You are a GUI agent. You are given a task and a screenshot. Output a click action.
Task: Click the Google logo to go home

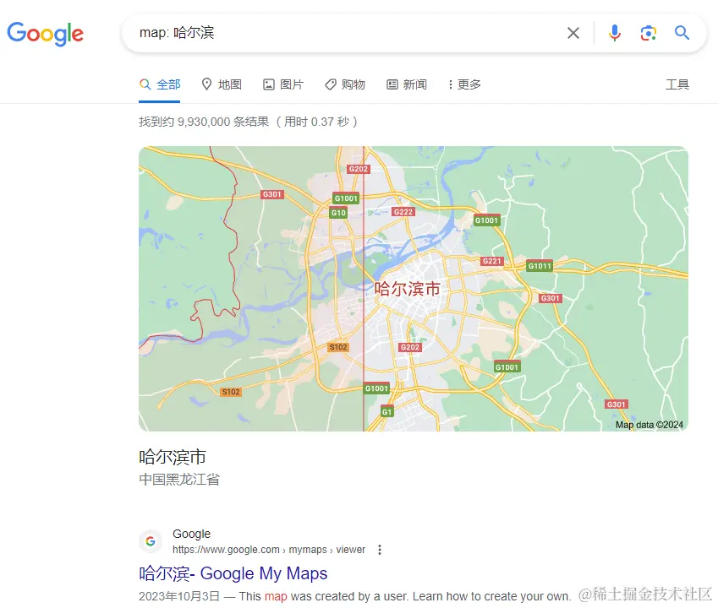[x=45, y=35]
